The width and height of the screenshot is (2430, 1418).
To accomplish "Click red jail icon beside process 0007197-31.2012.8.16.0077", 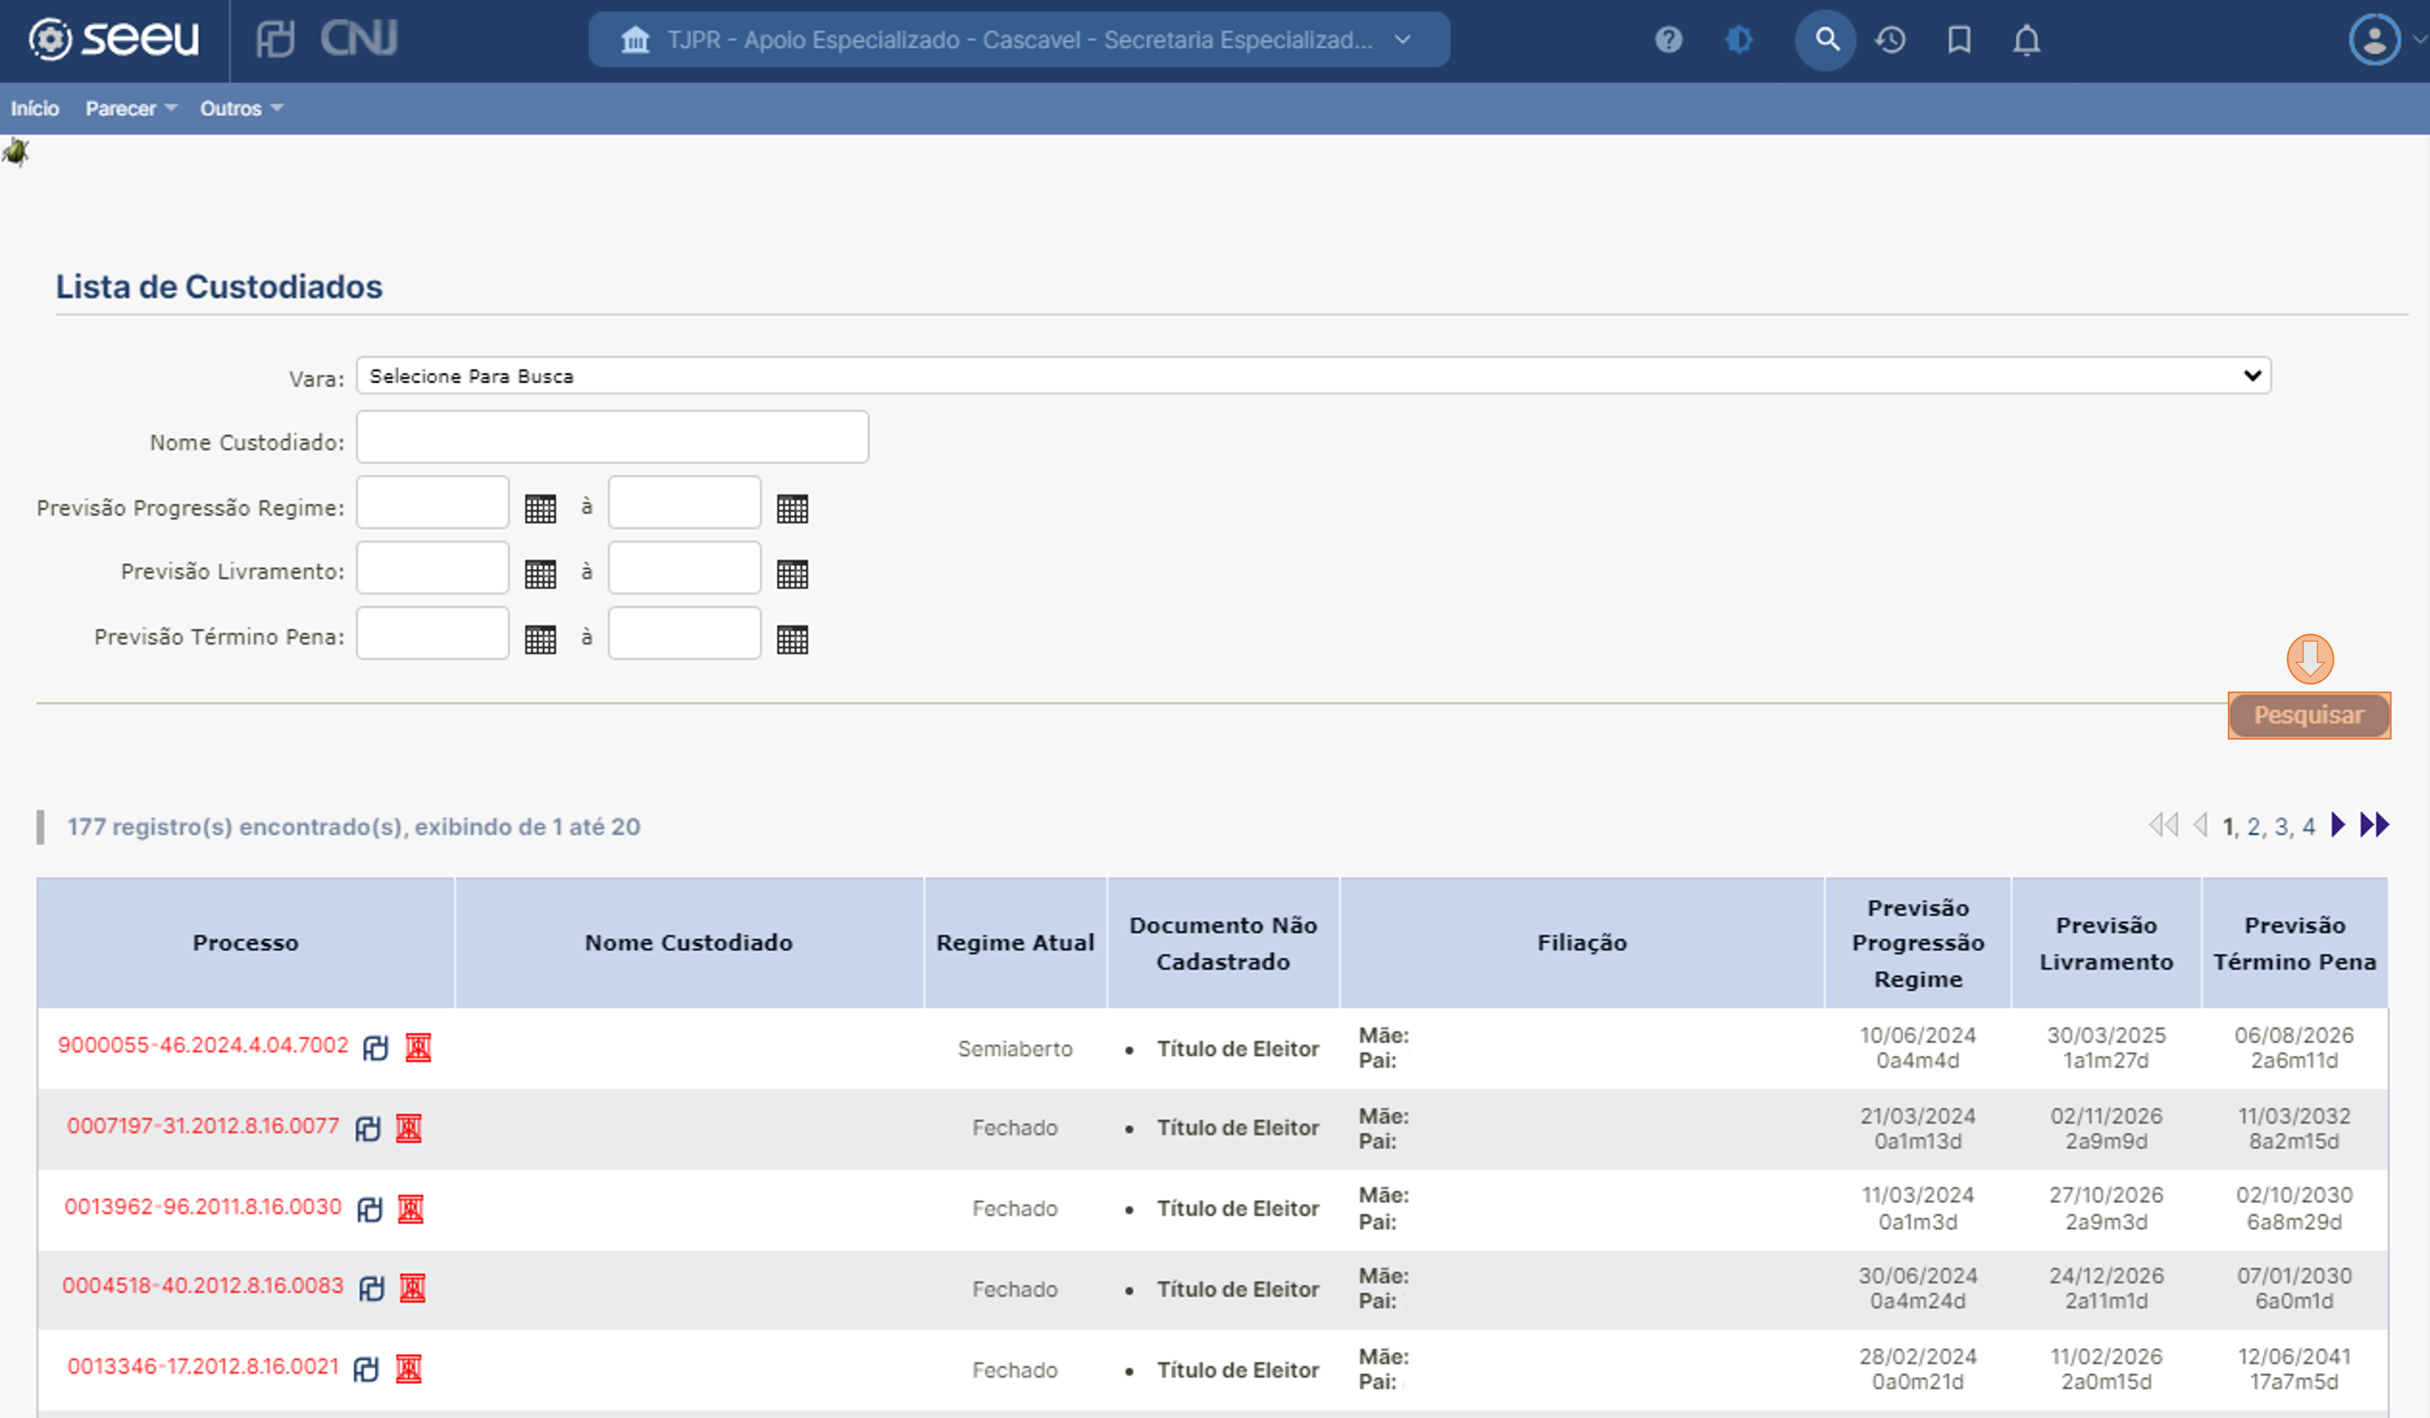I will tap(409, 1129).
